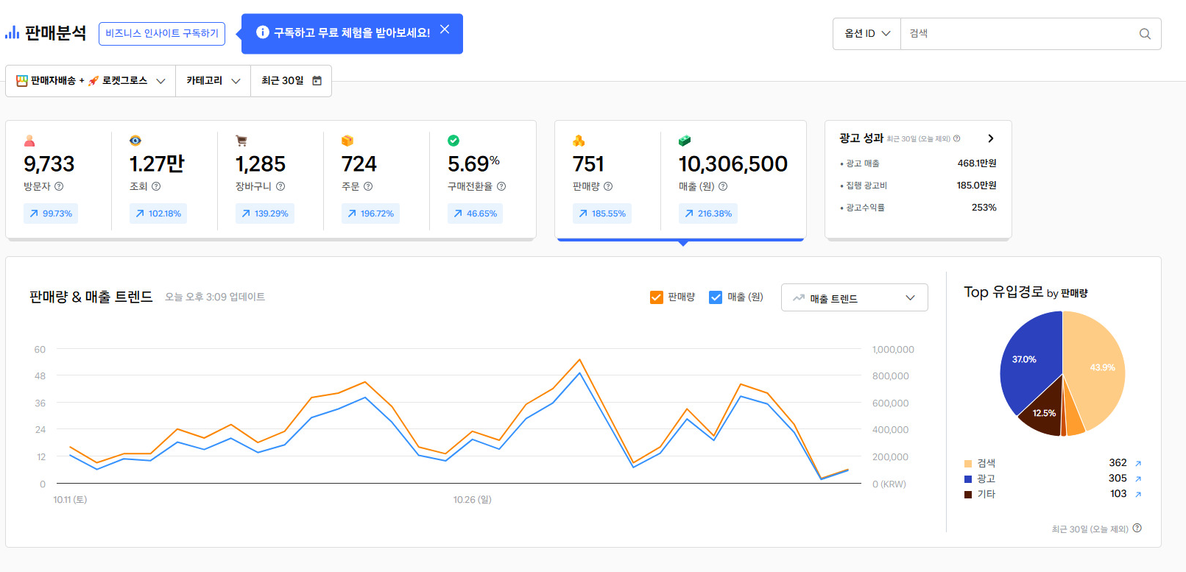
Task: Expand the 카테고리 dropdown filter
Action: (x=213, y=81)
